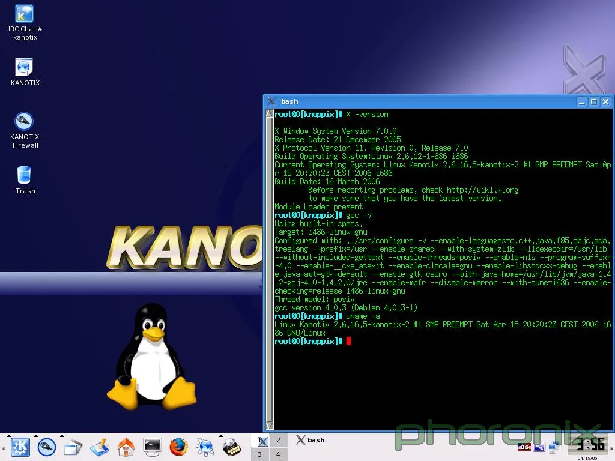This screenshot has width=615, height=461.
Task: Click the firewall icon in the panel
Action: tap(46, 447)
